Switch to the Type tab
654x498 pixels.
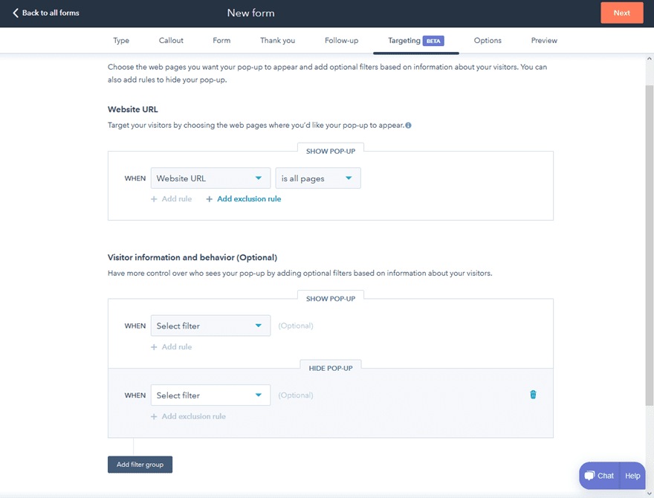point(121,40)
